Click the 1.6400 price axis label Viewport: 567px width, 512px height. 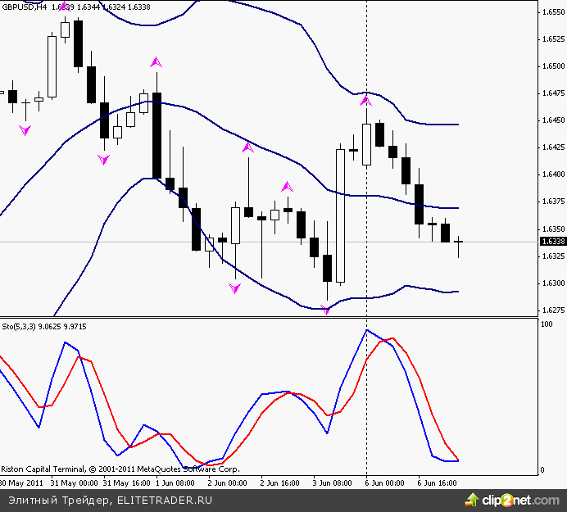(x=553, y=174)
